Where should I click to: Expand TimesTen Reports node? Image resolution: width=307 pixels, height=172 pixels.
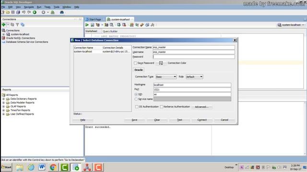tap(3, 110)
